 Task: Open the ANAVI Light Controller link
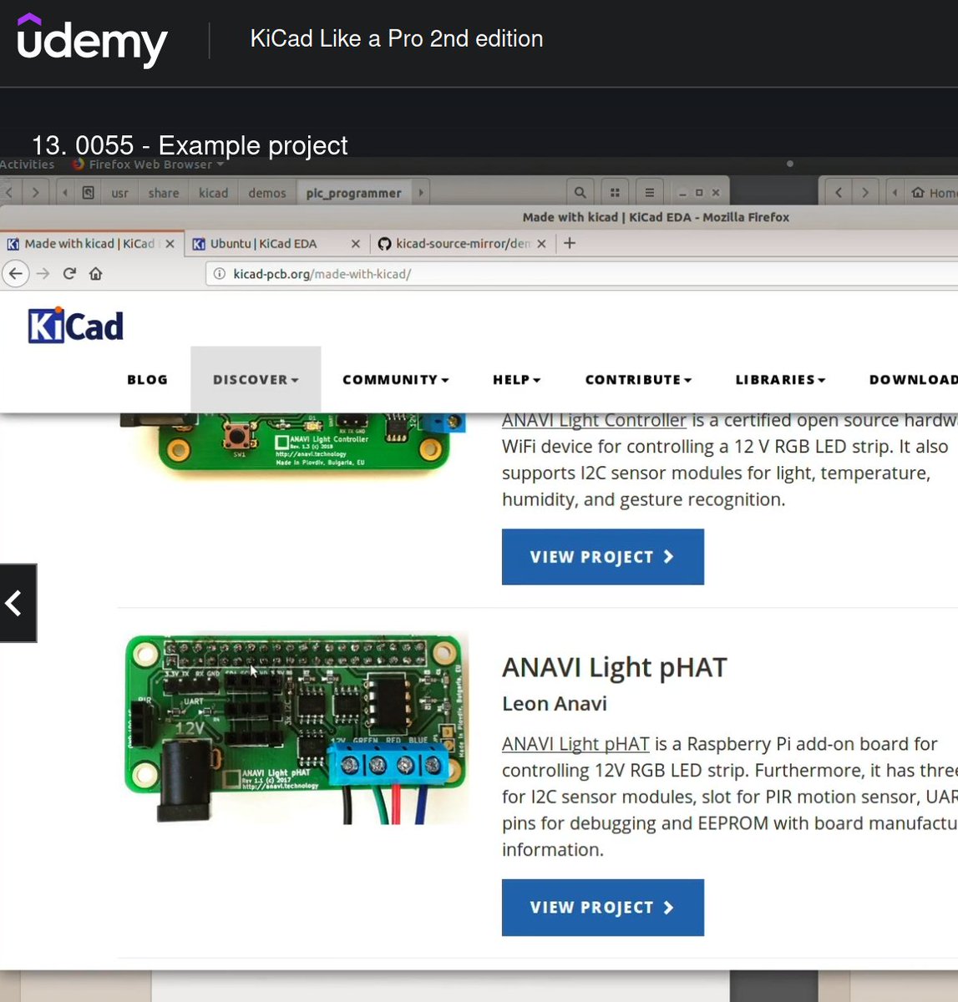[x=593, y=420]
